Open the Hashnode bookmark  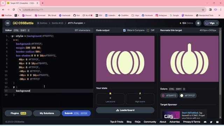pyautogui.click(x=64, y=15)
